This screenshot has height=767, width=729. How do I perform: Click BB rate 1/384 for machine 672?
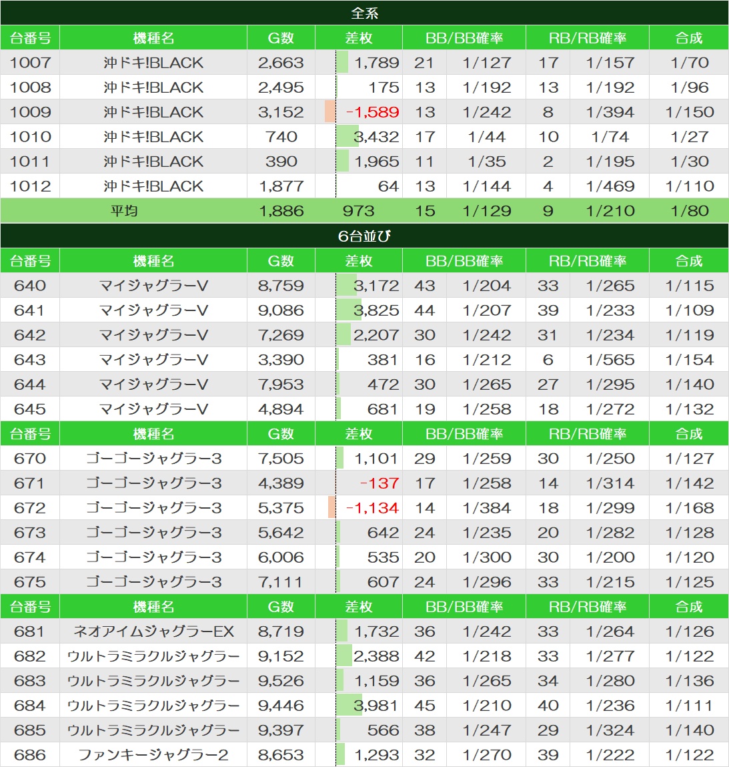click(x=487, y=508)
